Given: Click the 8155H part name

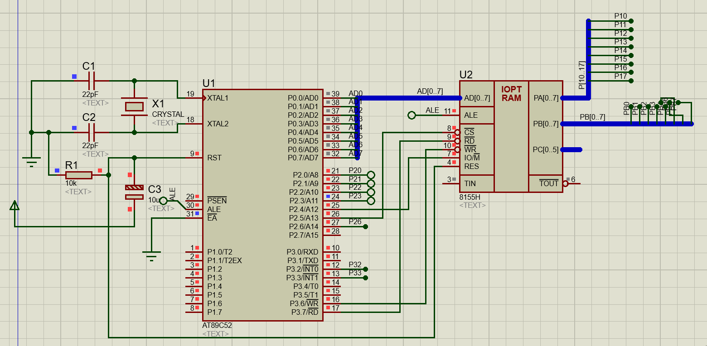Looking at the screenshot, I should 470,197.
